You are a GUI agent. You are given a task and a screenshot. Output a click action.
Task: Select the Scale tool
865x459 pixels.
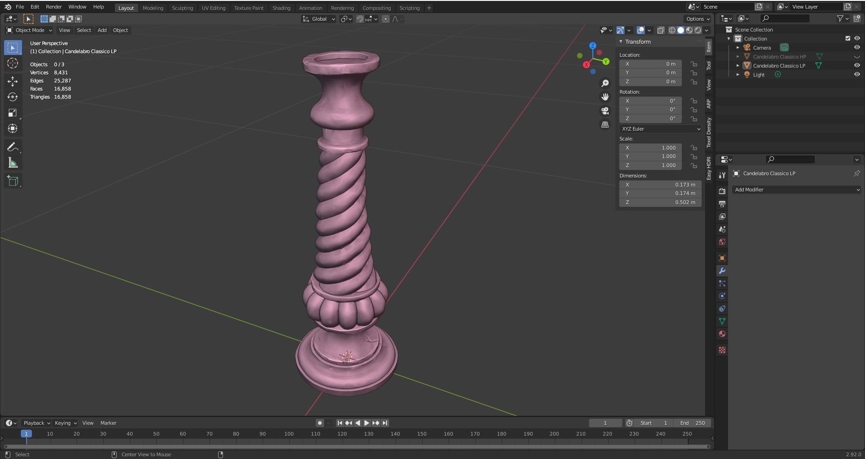tap(13, 113)
